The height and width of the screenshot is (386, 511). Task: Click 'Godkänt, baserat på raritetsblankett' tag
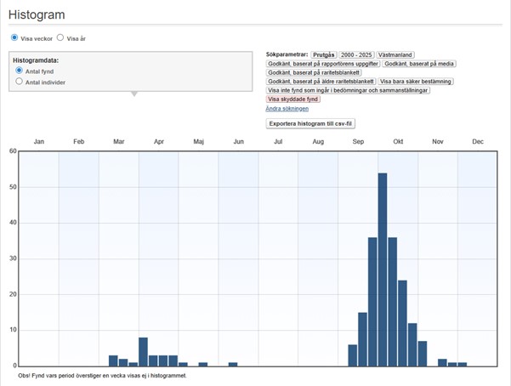tap(314, 73)
